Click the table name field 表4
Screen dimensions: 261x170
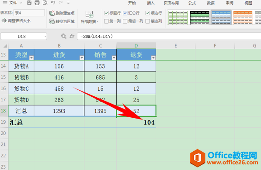(29, 13)
